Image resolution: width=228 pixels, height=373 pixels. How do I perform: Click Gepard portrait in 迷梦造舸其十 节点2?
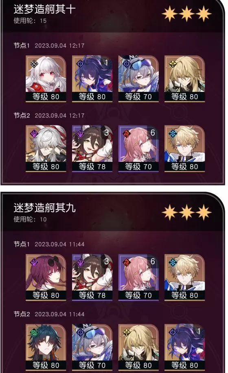point(184,149)
